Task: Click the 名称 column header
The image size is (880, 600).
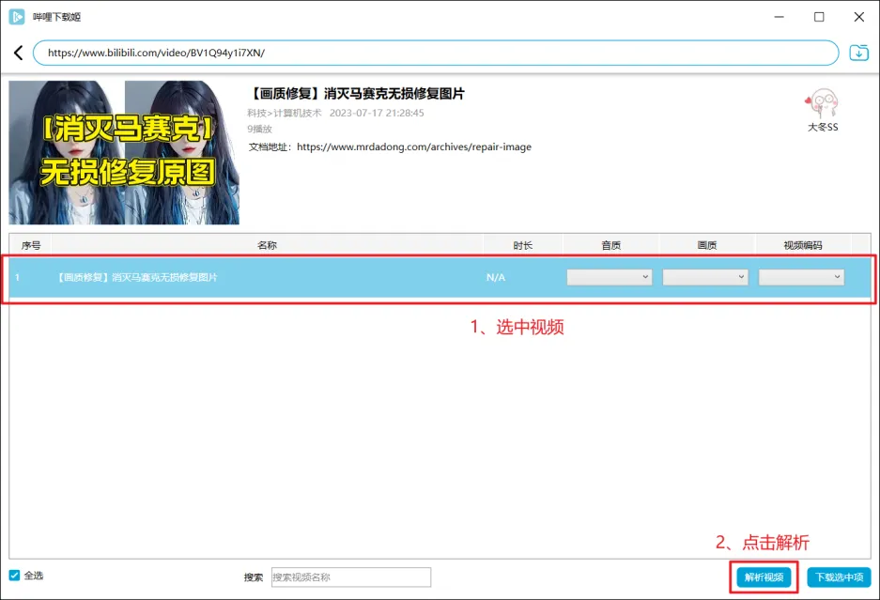Action: pyautogui.click(x=267, y=245)
